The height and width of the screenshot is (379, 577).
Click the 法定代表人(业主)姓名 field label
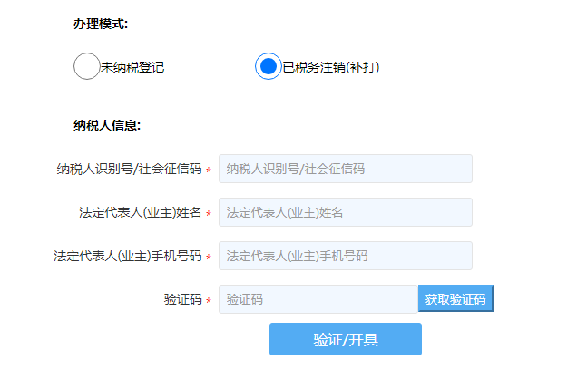[x=140, y=212]
